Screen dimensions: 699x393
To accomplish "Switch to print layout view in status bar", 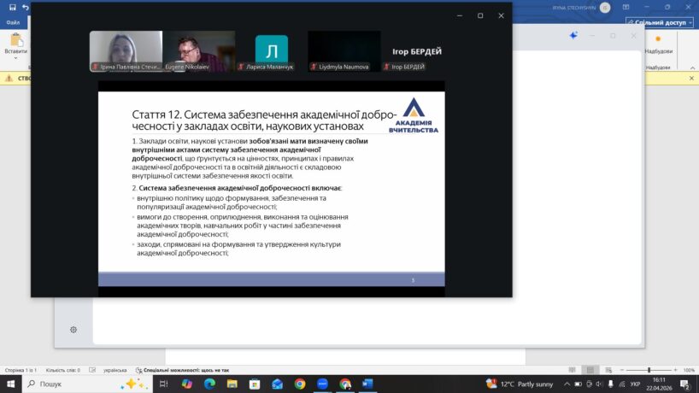I will click(x=590, y=370).
